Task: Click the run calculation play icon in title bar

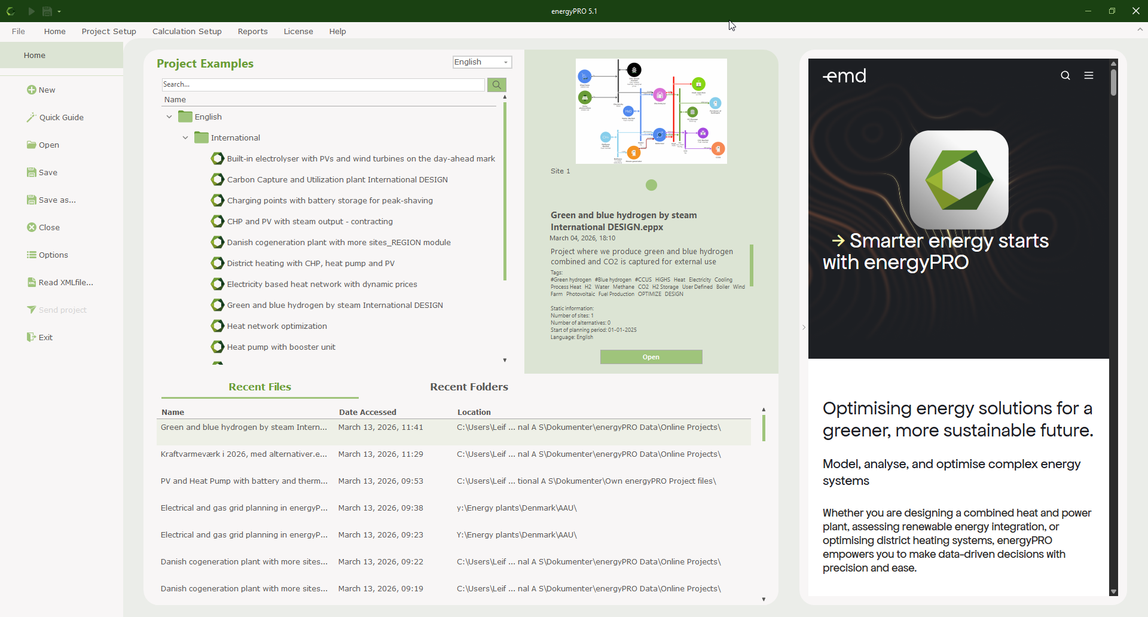Action: [31, 11]
